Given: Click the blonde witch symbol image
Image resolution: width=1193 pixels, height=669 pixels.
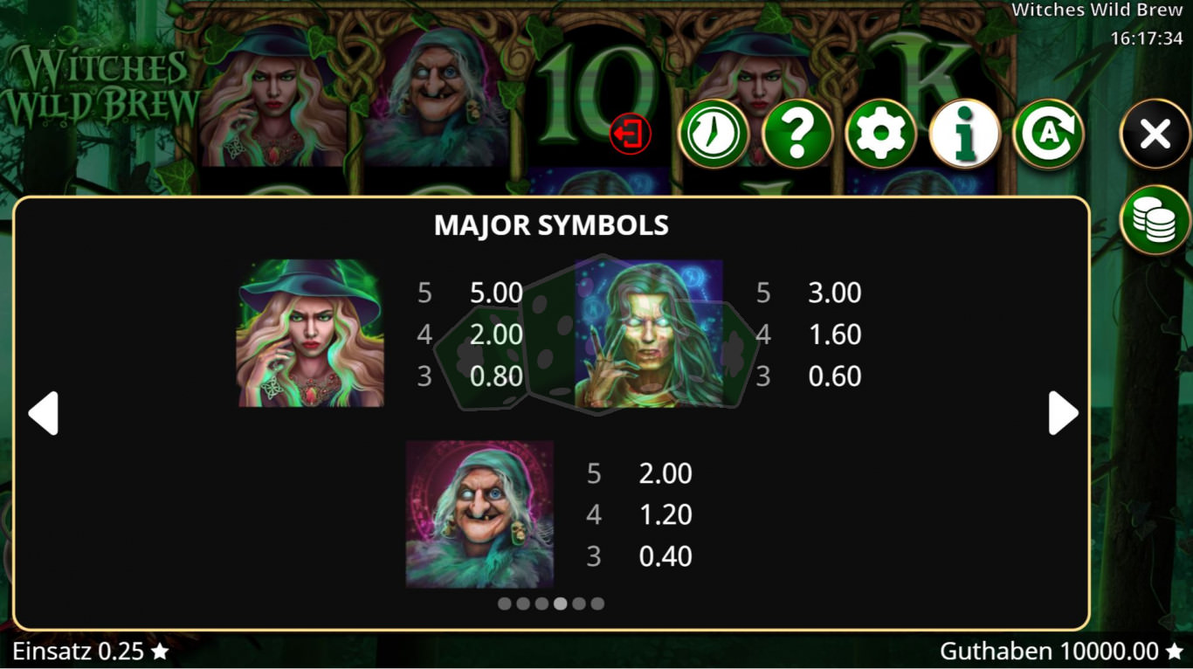Looking at the screenshot, I should 311,333.
